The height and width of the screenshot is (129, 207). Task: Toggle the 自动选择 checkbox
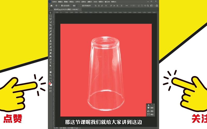tap(62, 5)
